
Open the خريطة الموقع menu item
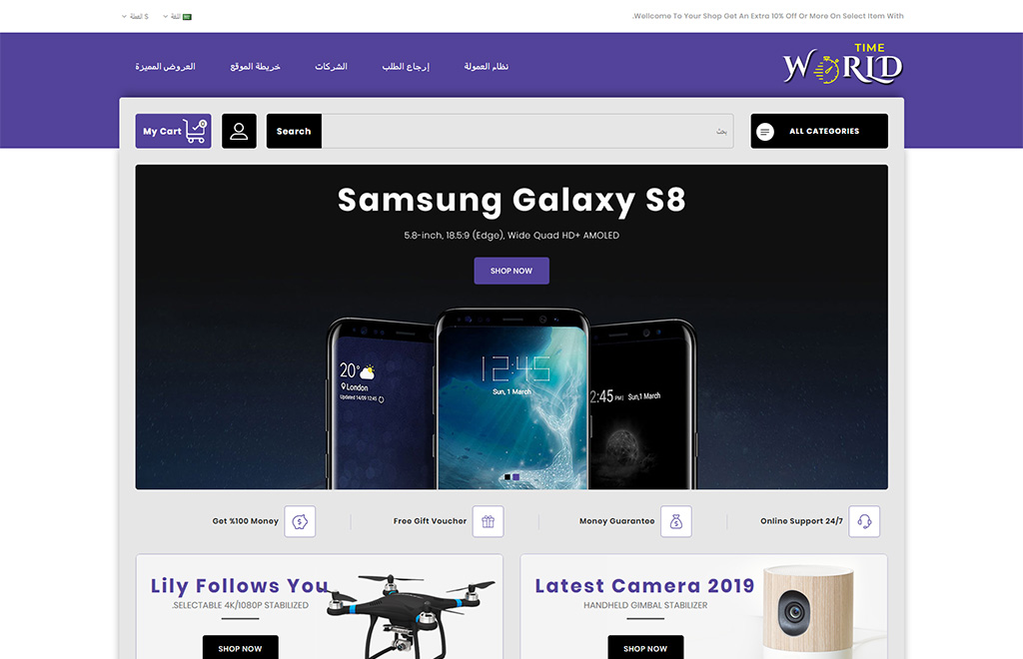(x=255, y=67)
